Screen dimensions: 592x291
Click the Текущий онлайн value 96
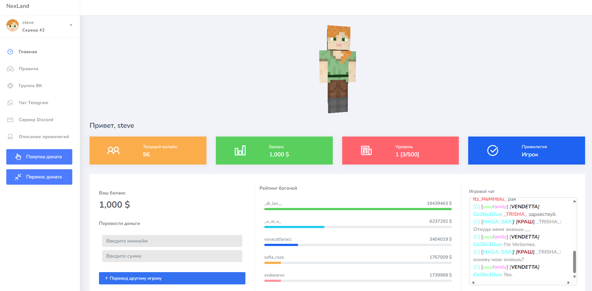(146, 154)
